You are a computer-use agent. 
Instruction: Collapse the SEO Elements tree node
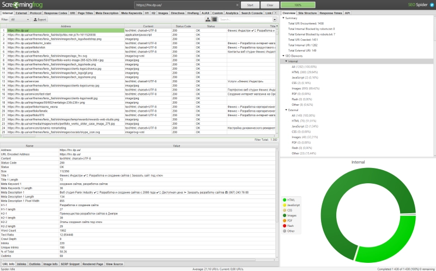[x=283, y=56]
